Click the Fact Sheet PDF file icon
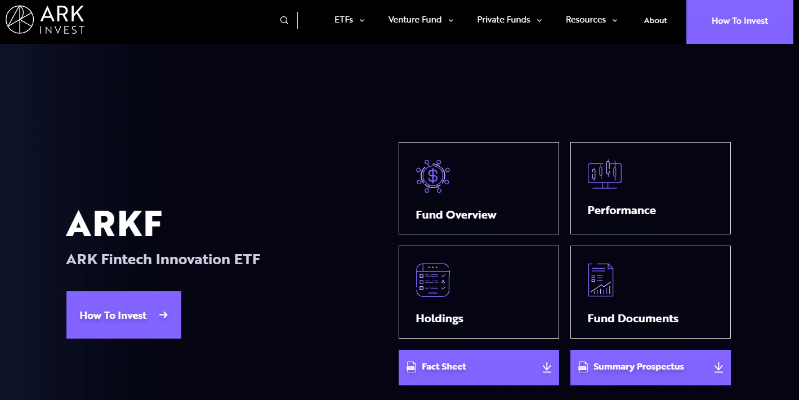 point(412,367)
